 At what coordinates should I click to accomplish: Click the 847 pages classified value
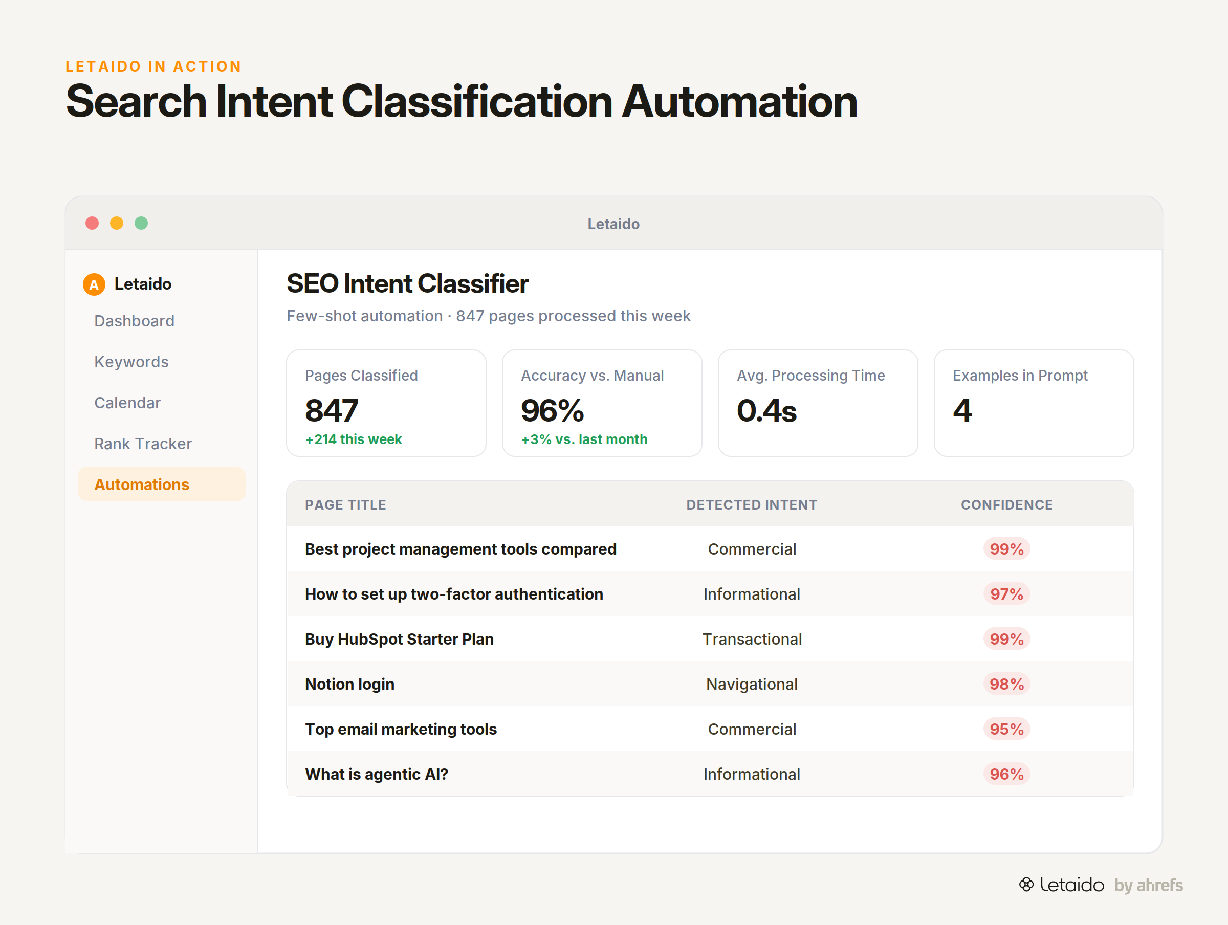pos(332,410)
